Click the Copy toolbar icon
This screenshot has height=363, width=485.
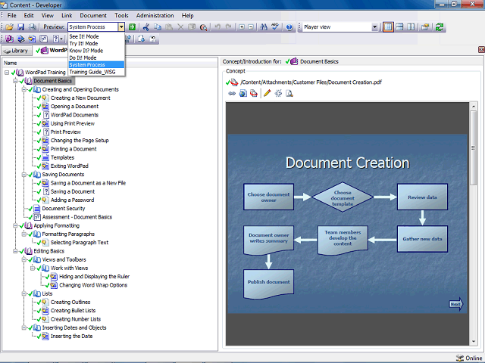click(x=158, y=27)
